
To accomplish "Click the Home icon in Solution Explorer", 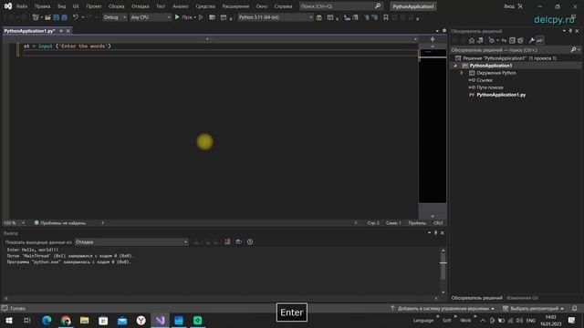I will 472,40.
